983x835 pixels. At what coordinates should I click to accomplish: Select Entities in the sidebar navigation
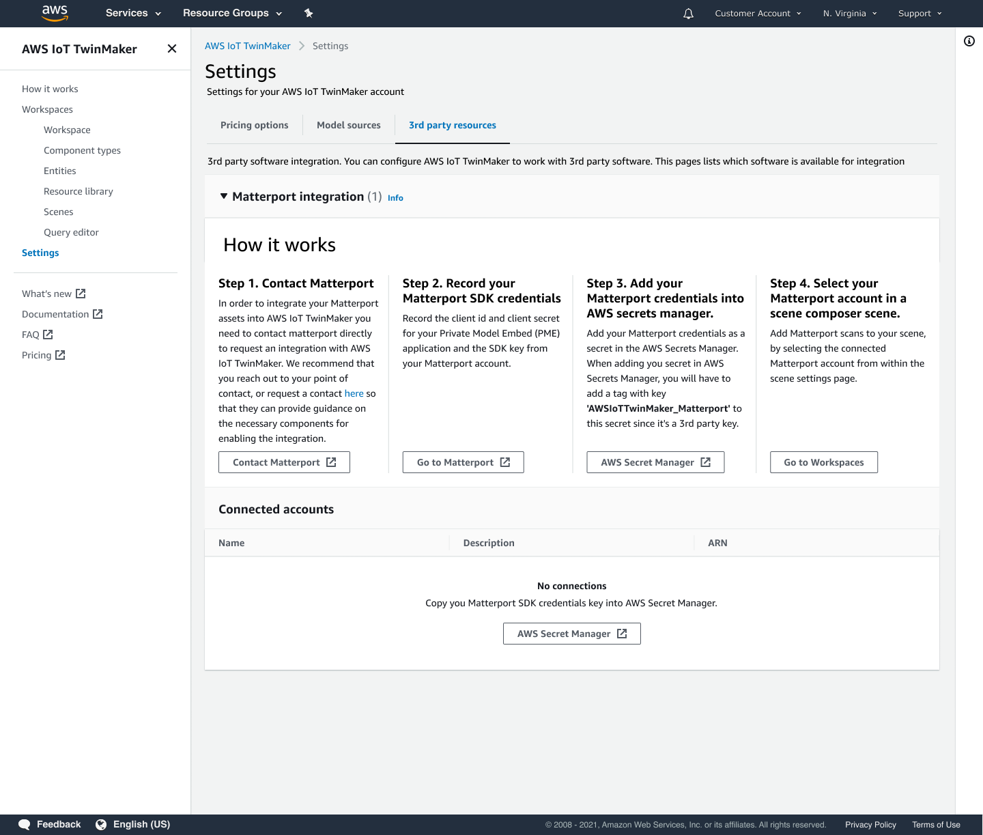tap(59, 171)
